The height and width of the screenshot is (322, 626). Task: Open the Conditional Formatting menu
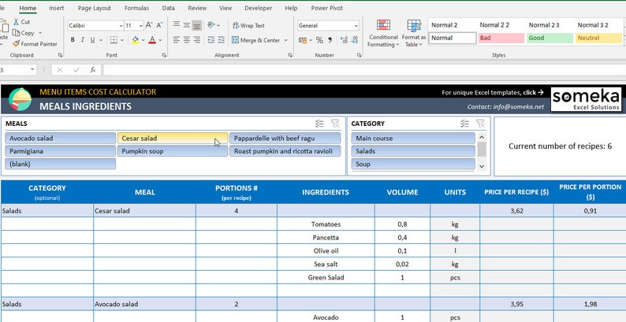coord(383,34)
